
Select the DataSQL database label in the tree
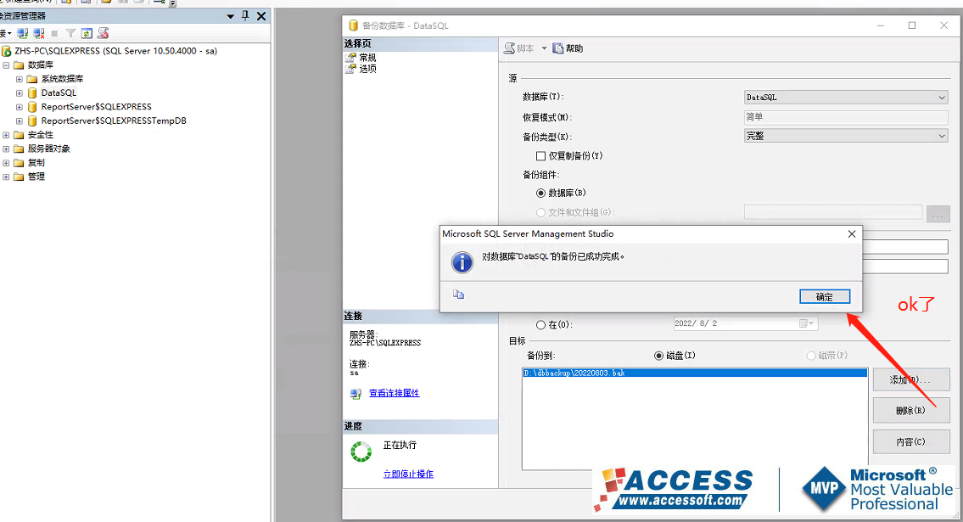pyautogui.click(x=59, y=93)
